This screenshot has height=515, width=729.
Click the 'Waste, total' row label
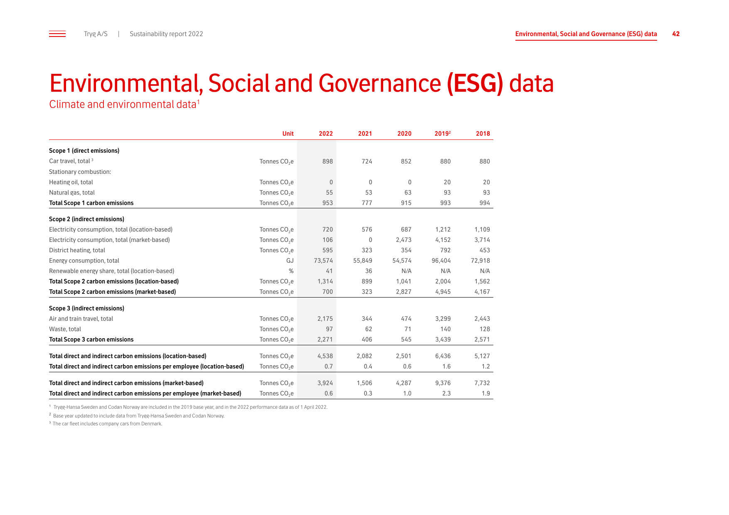pyautogui.click(x=65, y=329)
